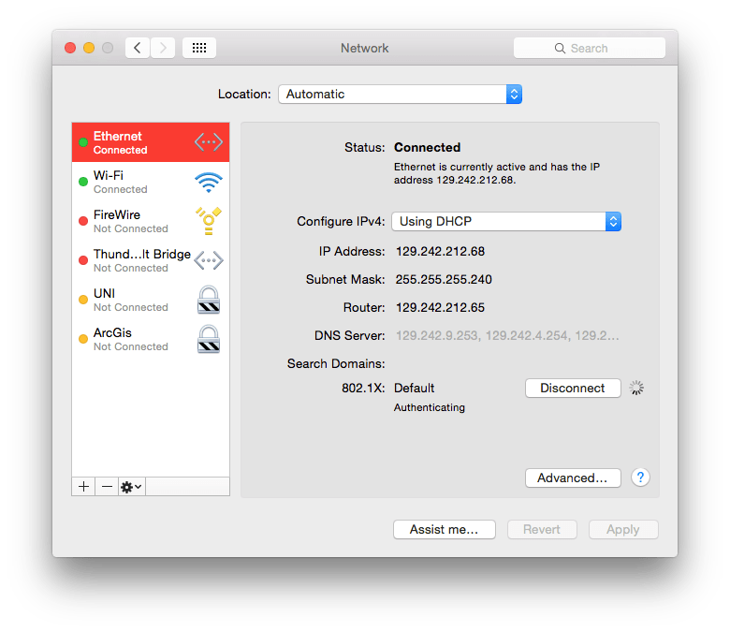Click the DNS Server field

tap(507, 336)
